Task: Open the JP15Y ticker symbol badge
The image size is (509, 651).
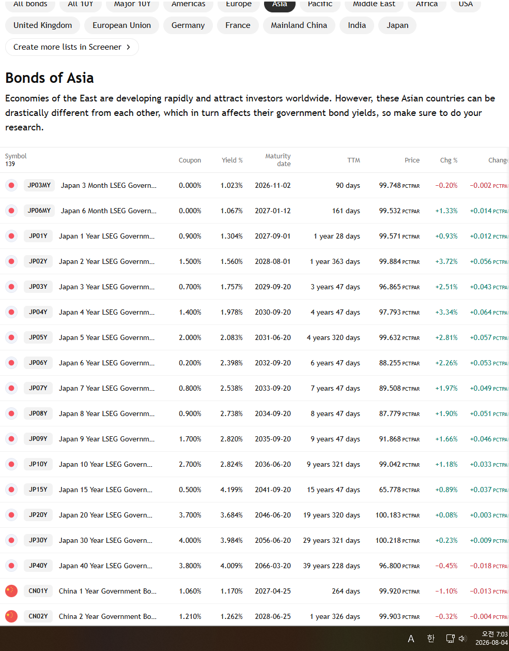Action: [x=38, y=490]
